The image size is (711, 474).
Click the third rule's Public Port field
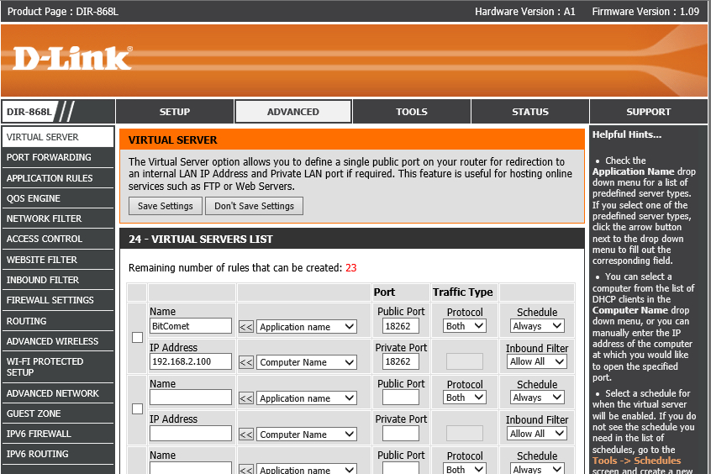pyautogui.click(x=400, y=468)
